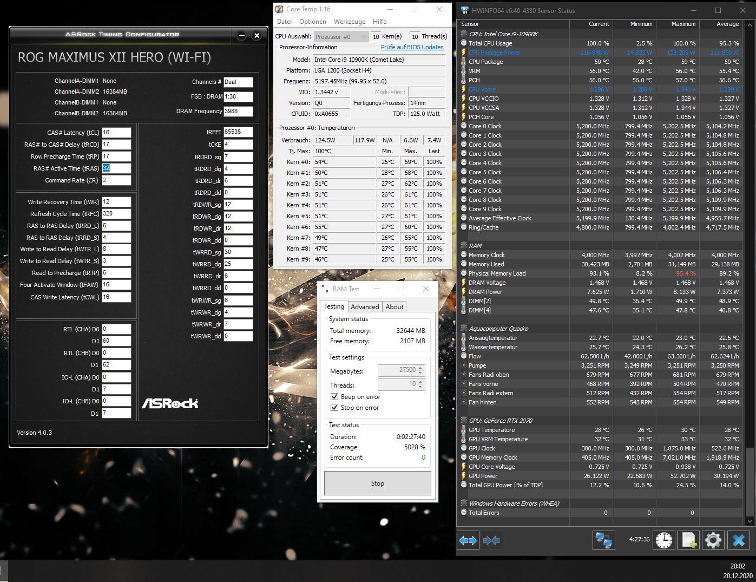
Task: Click the FSB : DRAM ratio field
Action: [238, 97]
